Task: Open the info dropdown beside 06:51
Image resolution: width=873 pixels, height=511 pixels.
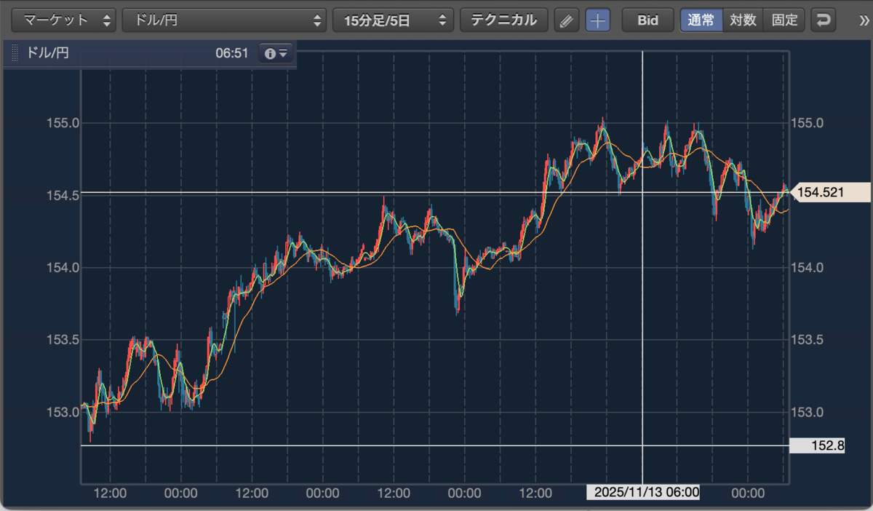Action: pos(276,53)
